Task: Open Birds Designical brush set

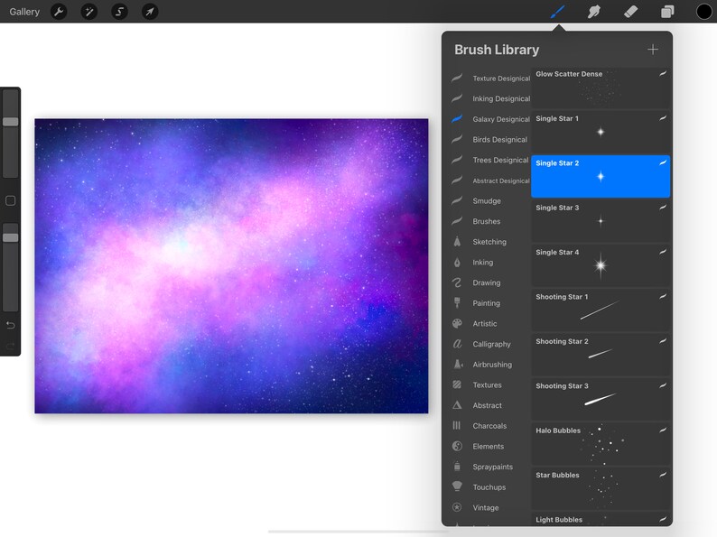Action: click(490, 139)
